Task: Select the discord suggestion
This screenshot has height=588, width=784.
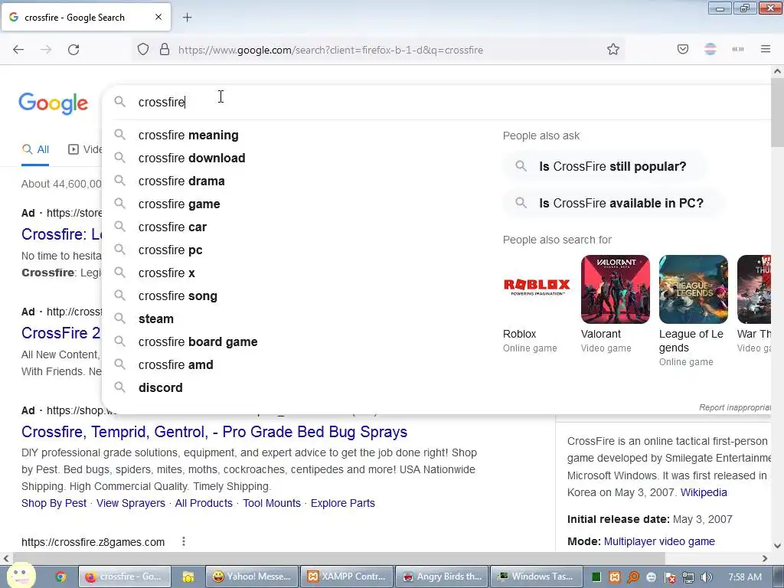Action: 161,388
